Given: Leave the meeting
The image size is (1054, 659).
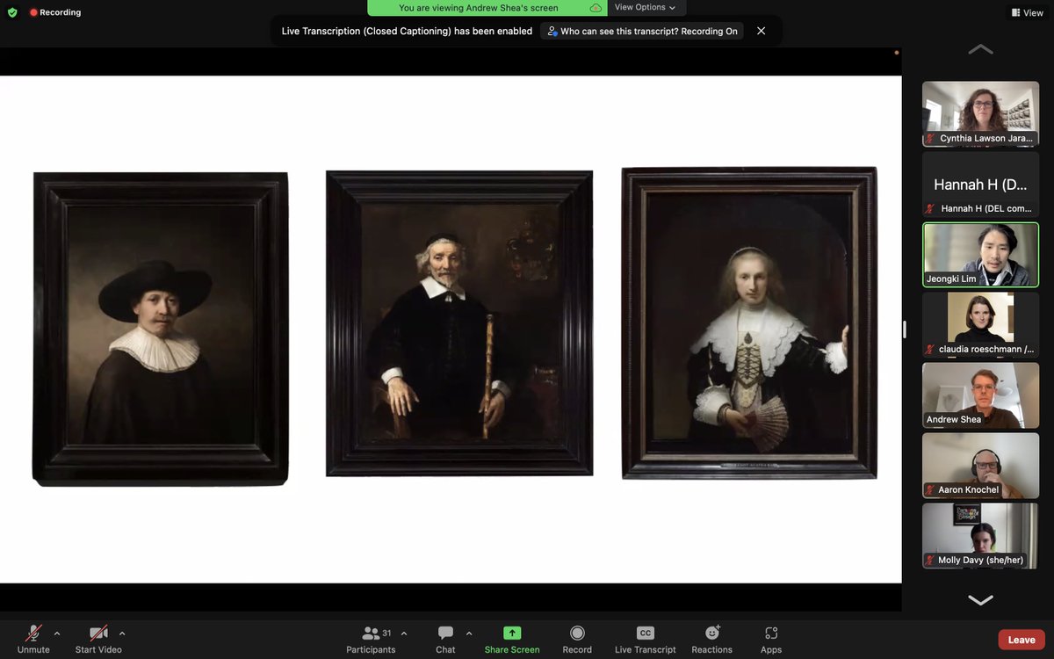Looking at the screenshot, I should [x=1022, y=640].
